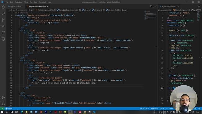Open the Accounts menu in activity bar
Viewport: 202px width, 114px height.
tap(3, 98)
